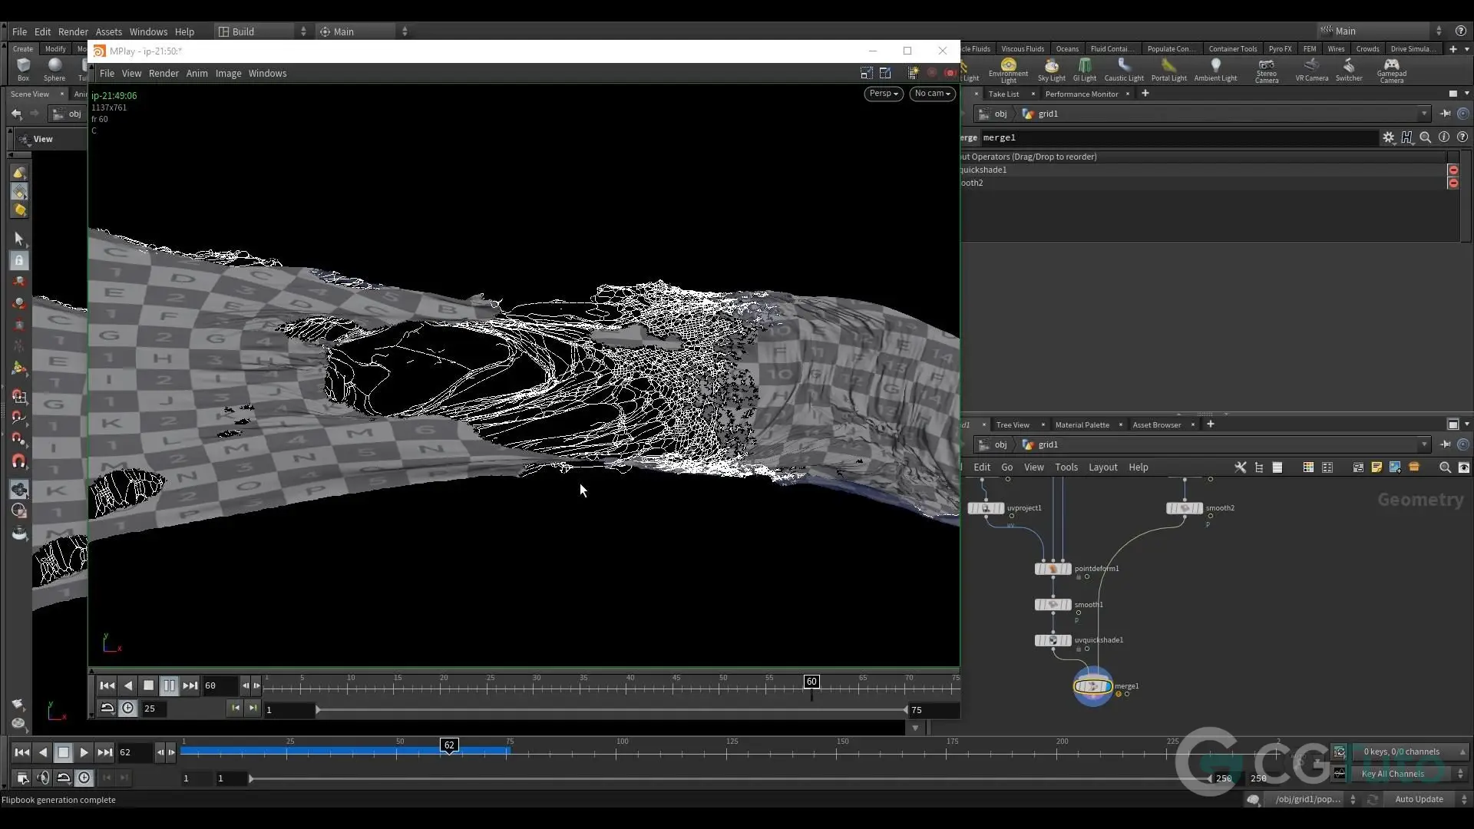The width and height of the screenshot is (1474, 829).
Task: Open the Render menu in main menu bar
Action: [x=73, y=31]
